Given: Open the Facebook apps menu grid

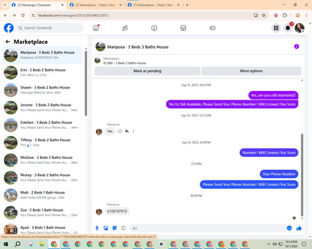Looking at the screenshot, I should click(x=276, y=28).
